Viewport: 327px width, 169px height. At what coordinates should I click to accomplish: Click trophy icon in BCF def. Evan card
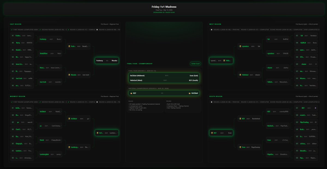pos(212,133)
